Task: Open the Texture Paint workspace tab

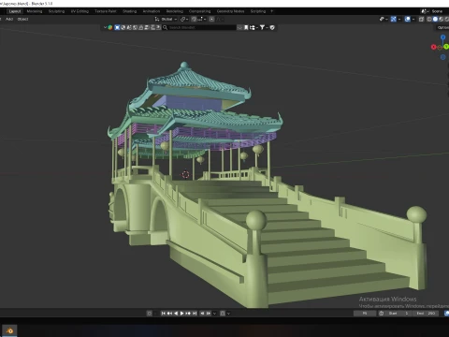Action: coord(106,11)
